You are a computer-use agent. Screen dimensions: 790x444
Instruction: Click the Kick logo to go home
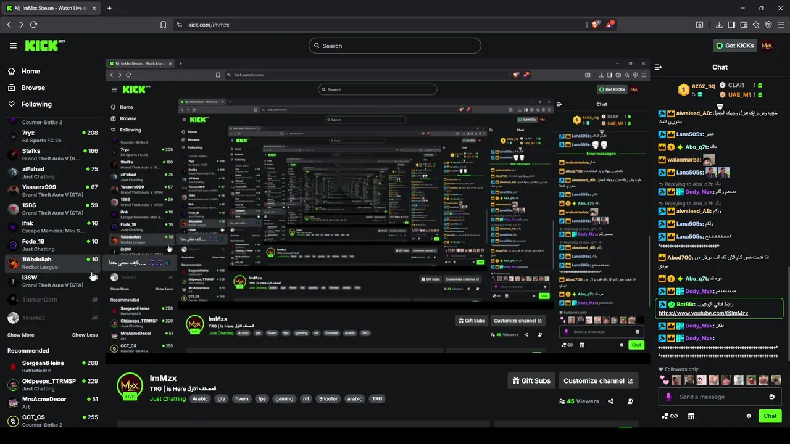pos(44,46)
